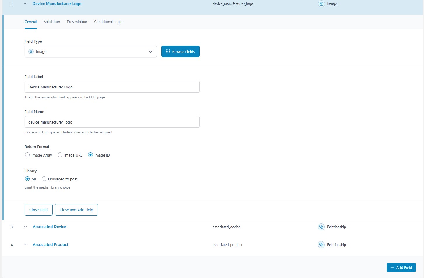Select Image URL return format
This screenshot has height=278, width=424.
[60, 155]
